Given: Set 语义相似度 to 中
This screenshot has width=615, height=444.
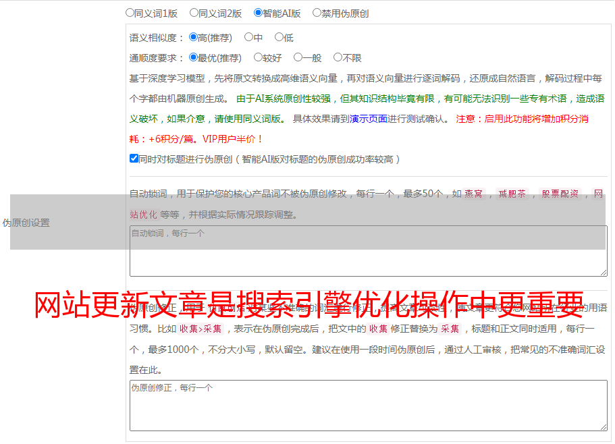Looking at the screenshot, I should (x=248, y=37).
